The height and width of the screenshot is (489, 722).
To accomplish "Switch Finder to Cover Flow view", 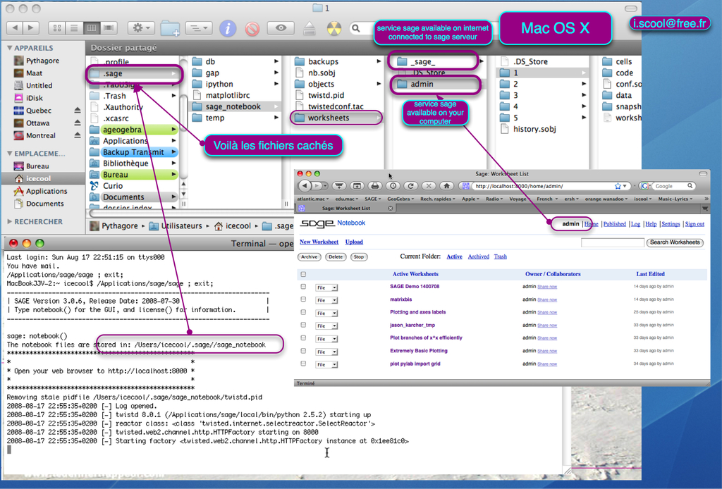I will click(x=109, y=28).
